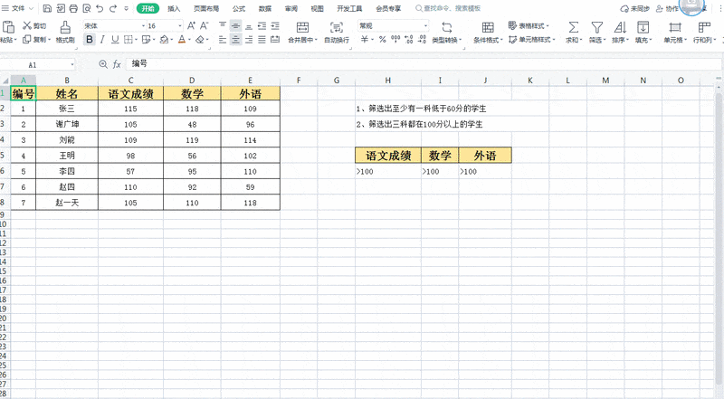This screenshot has height=399, width=724.
Task: Decrease font size with the A- icon
Action: [205, 25]
